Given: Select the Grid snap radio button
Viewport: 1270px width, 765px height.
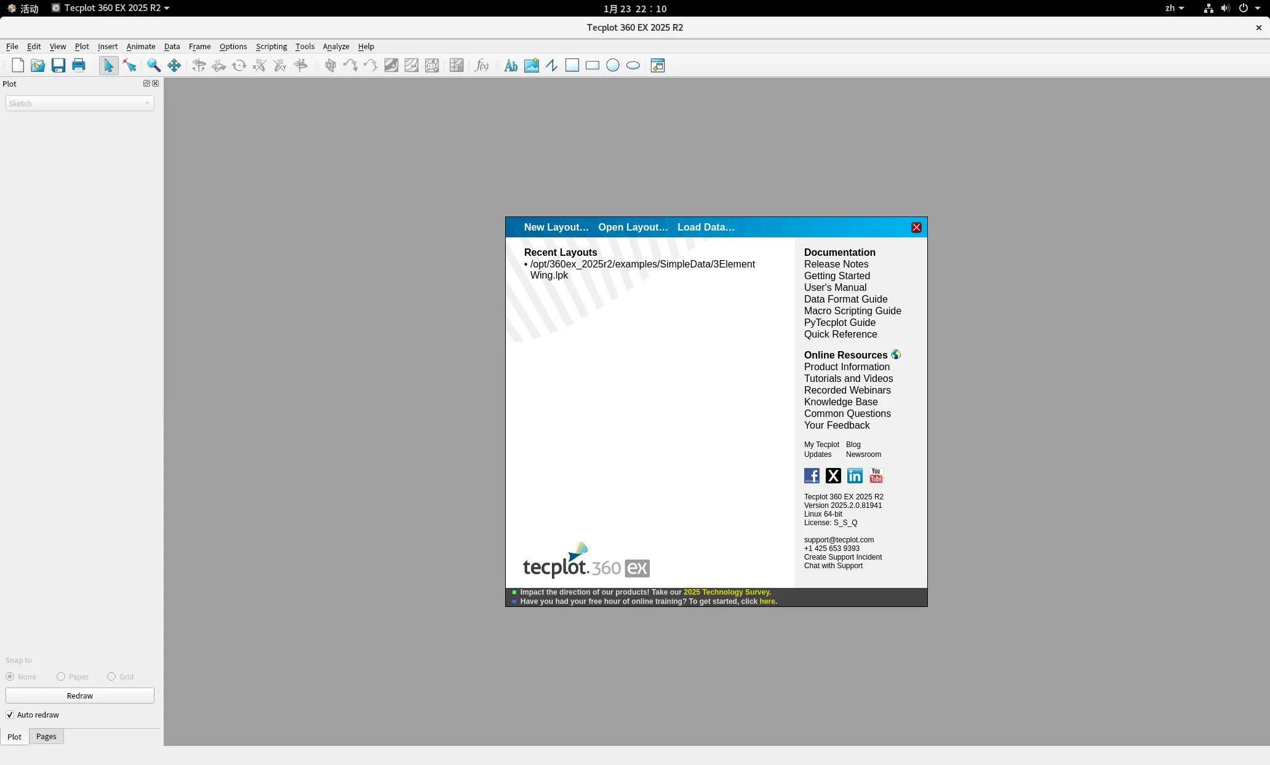Looking at the screenshot, I should point(111,676).
